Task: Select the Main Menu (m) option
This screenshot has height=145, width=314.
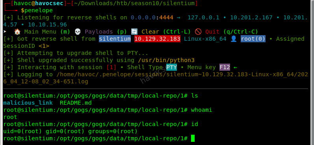Action: click(47, 32)
